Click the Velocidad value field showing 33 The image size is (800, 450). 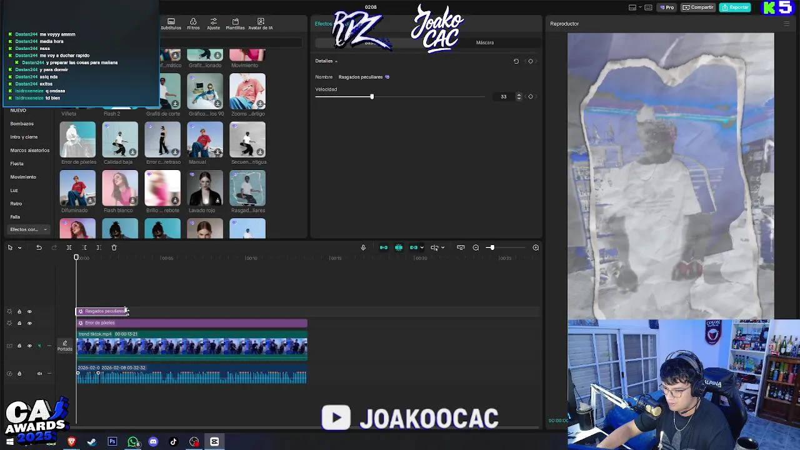coord(504,96)
